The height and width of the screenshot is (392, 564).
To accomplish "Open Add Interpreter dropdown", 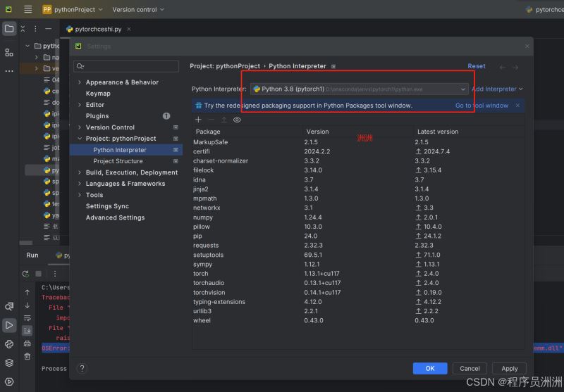I will pyautogui.click(x=497, y=89).
